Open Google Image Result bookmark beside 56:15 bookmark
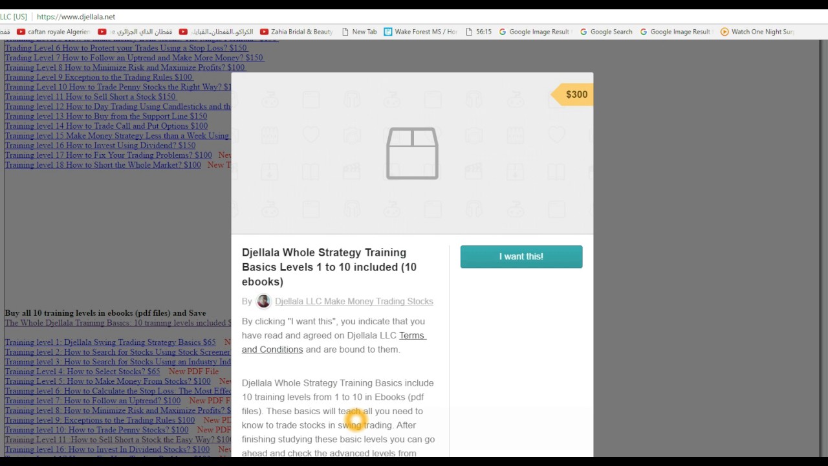This screenshot has width=828, height=466. 534,32
